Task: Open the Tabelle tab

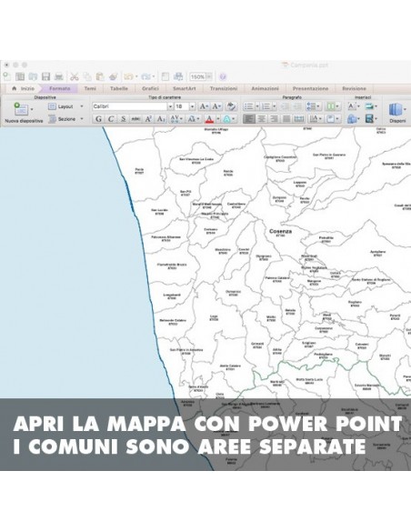Action: 119,89
